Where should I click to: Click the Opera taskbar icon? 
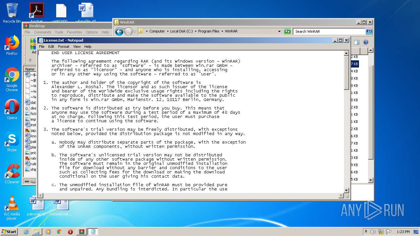point(70,232)
